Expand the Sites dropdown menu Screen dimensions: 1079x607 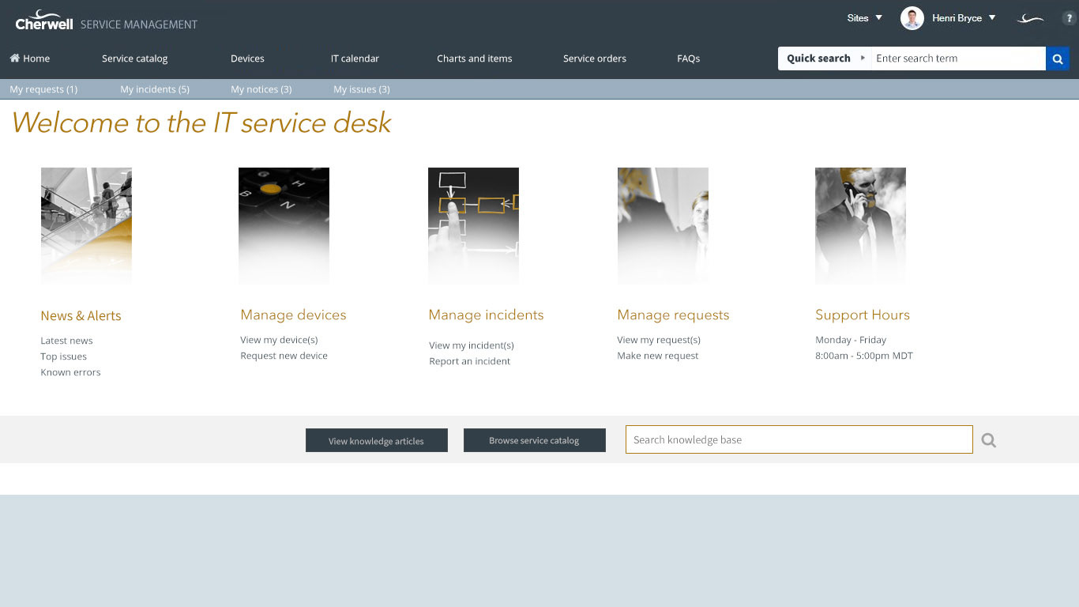[864, 18]
